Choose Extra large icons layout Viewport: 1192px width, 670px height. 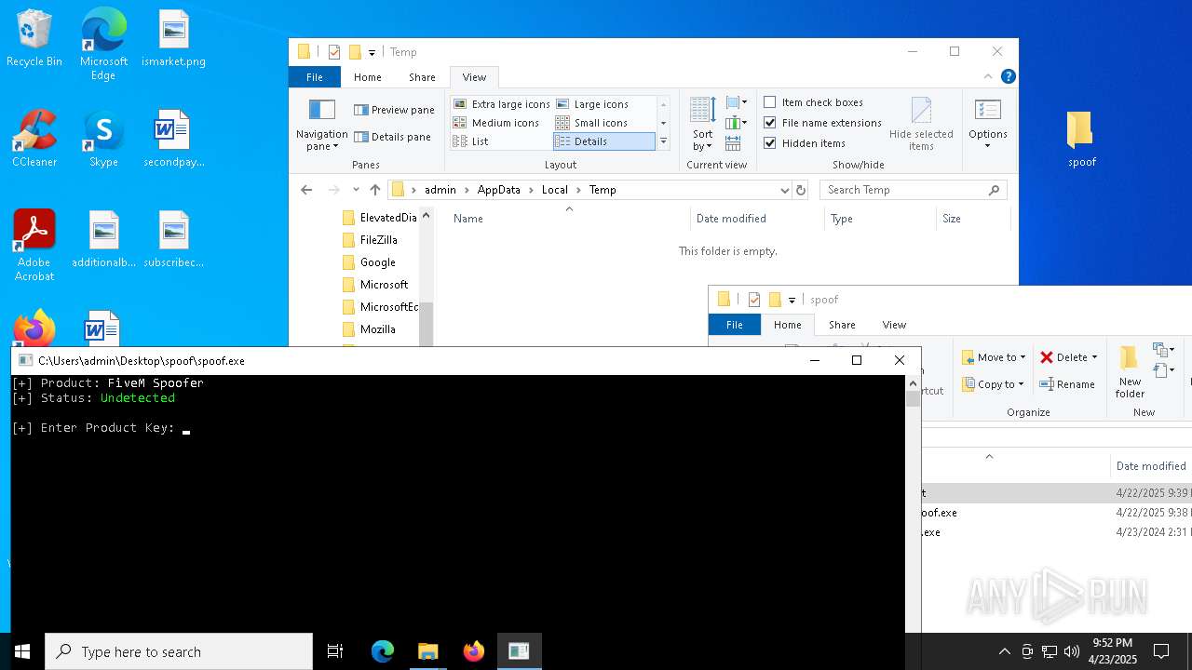[501, 104]
